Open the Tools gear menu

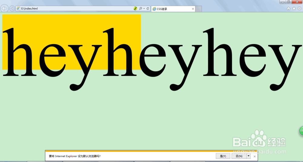tap(299, 8)
